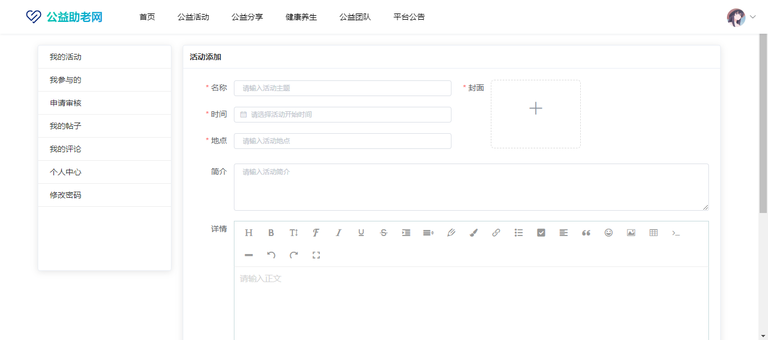
Task: Open the emoji picker in the editor
Action: click(x=608, y=233)
